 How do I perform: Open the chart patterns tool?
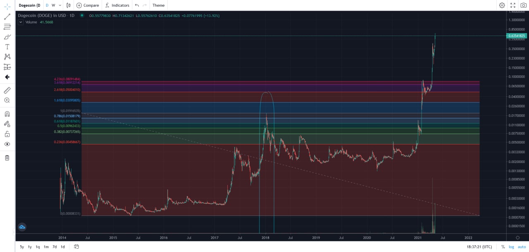pos(7,57)
